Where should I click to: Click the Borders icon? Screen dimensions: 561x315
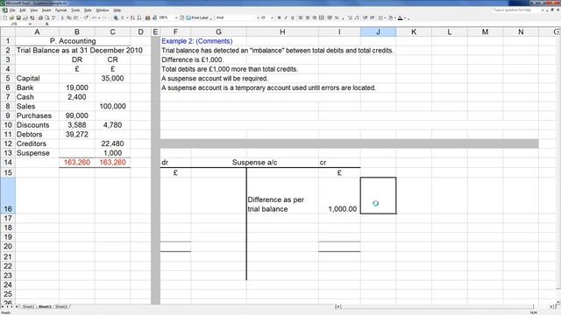[x=380, y=17]
